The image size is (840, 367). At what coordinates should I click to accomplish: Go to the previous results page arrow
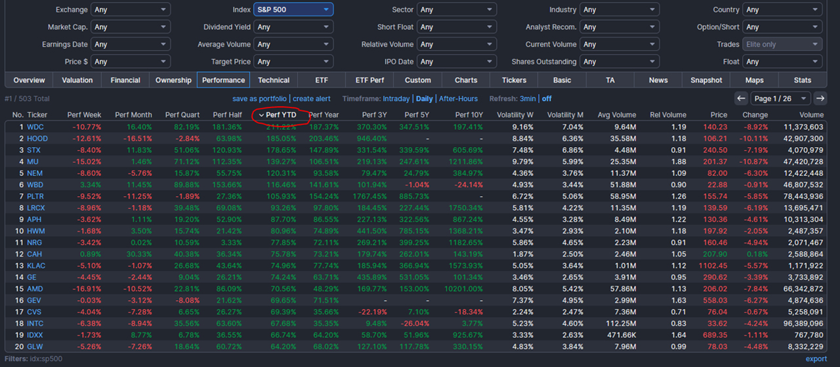coord(741,98)
